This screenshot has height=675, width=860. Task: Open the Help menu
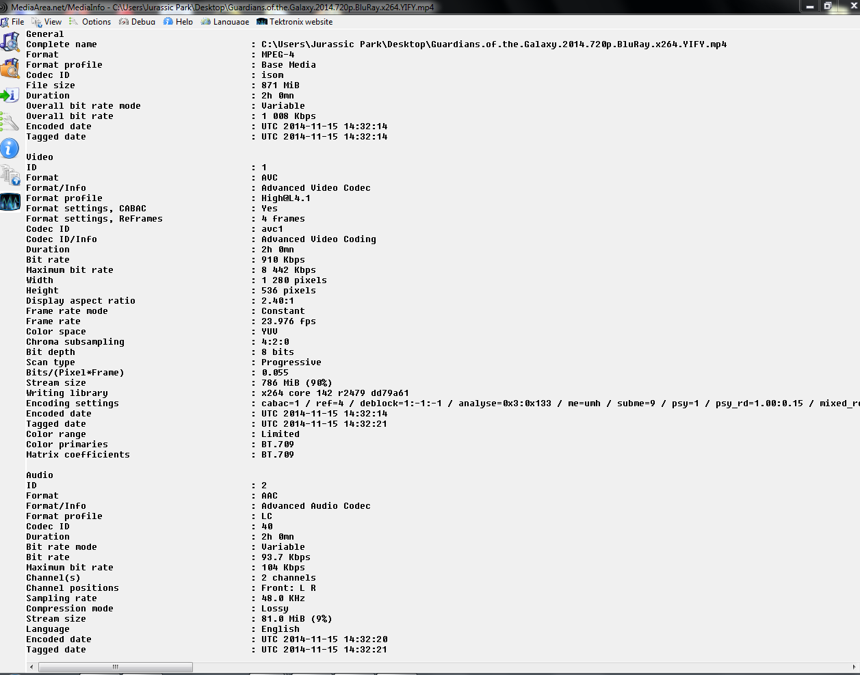178,22
